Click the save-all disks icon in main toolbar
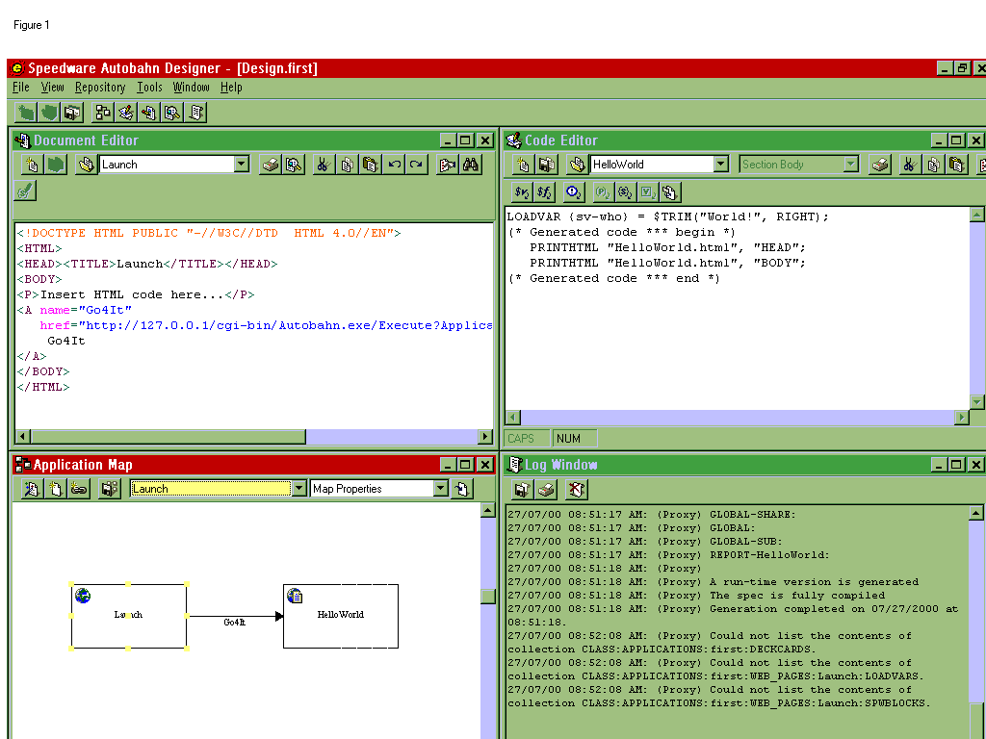The width and height of the screenshot is (986, 739). 73,113
